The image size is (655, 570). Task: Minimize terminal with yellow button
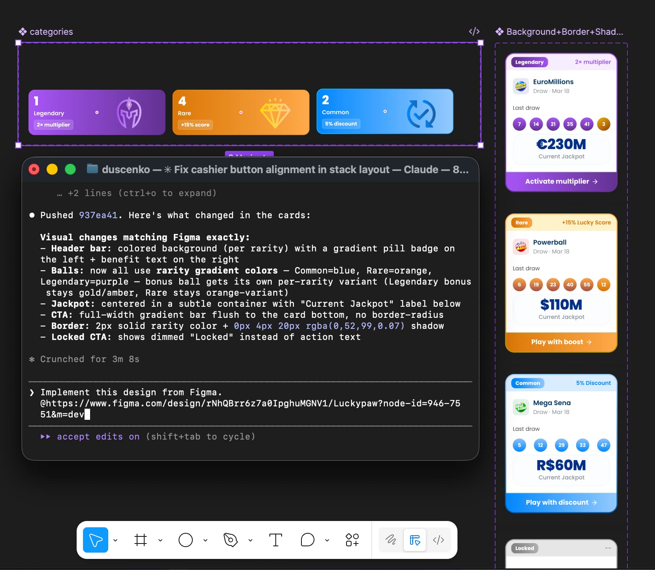(52, 169)
